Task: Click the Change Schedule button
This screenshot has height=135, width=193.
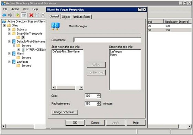Action: (x=65, y=112)
